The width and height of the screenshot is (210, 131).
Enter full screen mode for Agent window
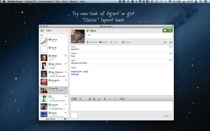pyautogui.click(x=172, y=26)
